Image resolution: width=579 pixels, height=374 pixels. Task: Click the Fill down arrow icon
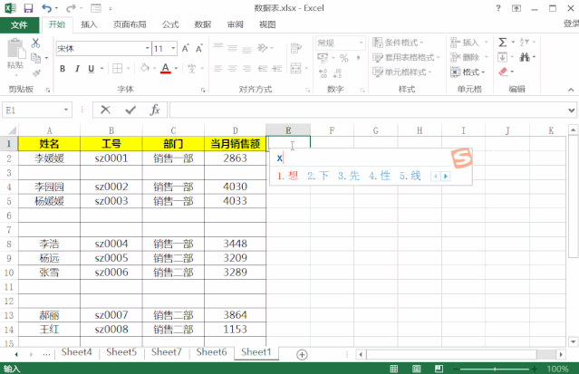(x=502, y=57)
